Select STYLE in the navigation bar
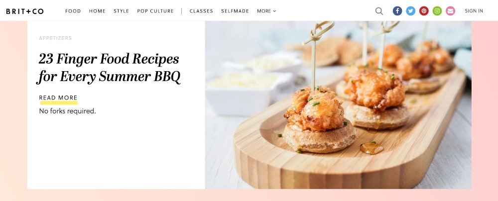 [x=122, y=11]
